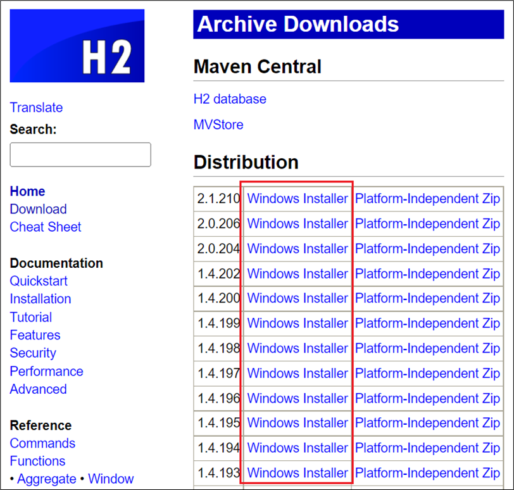Download Windows Installer for version 1.4.202

(x=298, y=273)
